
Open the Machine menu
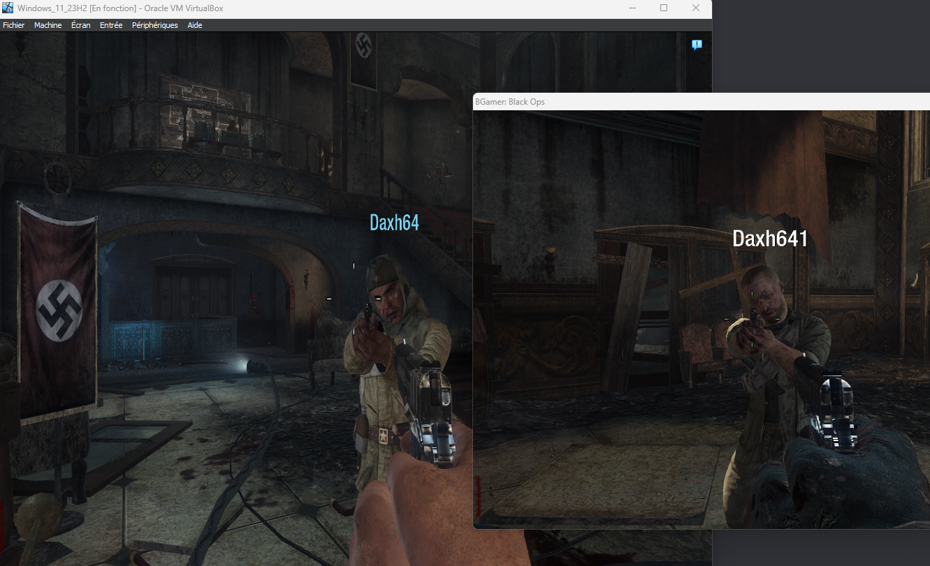48,25
